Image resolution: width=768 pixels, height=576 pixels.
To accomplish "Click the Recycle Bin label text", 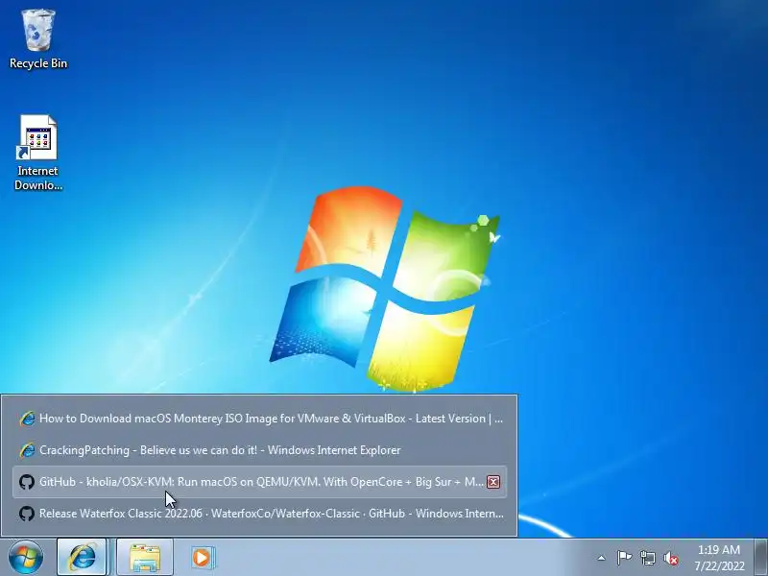I will [38, 63].
